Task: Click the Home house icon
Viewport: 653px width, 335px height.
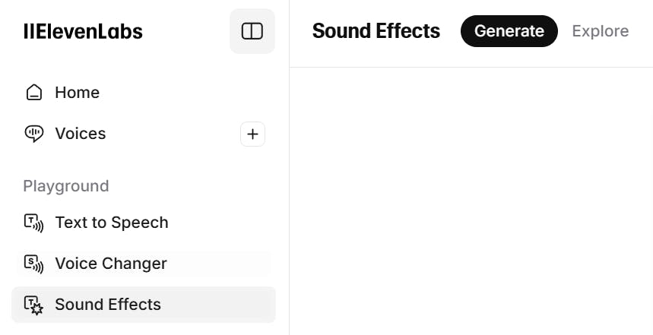Action: coord(34,93)
